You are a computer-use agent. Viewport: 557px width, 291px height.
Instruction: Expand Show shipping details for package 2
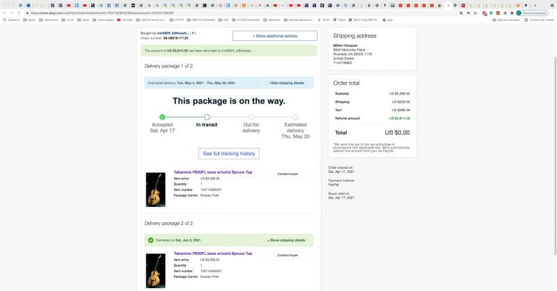tap(287, 240)
